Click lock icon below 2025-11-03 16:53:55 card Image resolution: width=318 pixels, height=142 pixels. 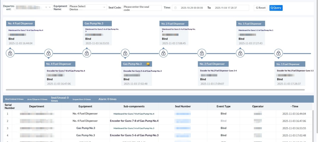pos(87,53)
